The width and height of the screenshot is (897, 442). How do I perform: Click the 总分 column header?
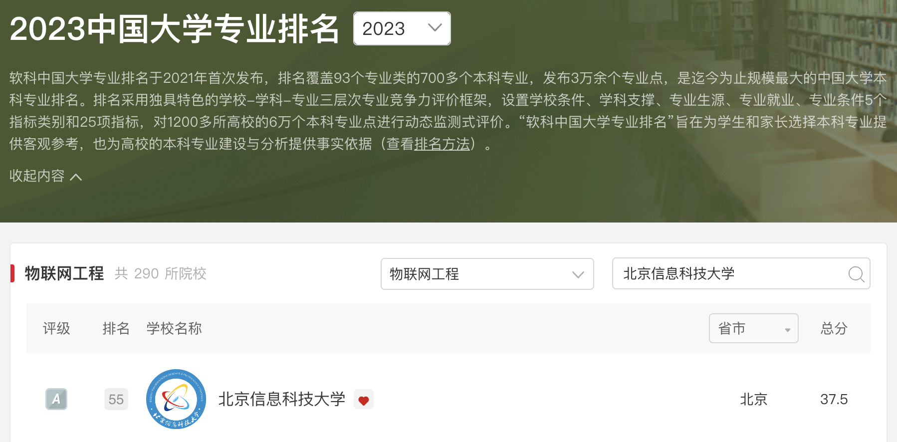click(x=834, y=328)
